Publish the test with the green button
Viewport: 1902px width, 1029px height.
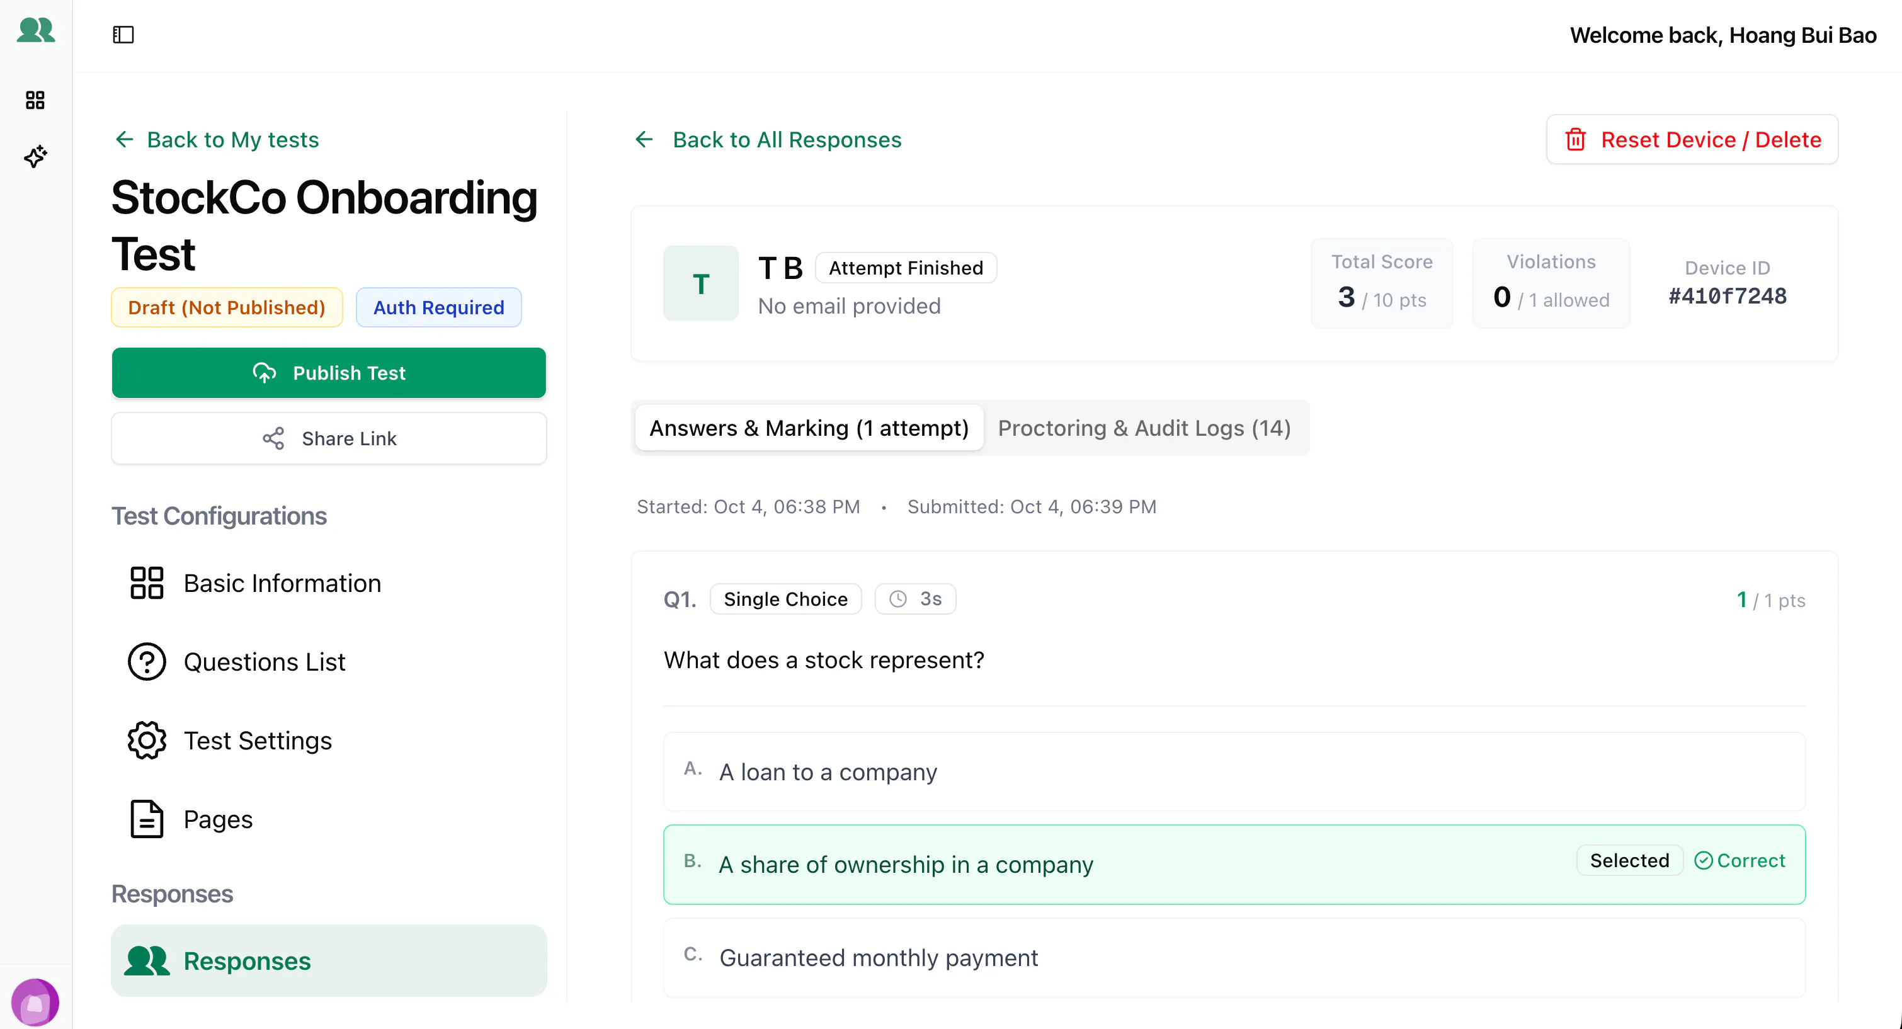point(329,373)
